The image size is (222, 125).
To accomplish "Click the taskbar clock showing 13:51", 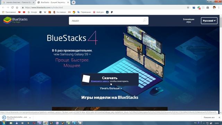I will click(x=216, y=123).
